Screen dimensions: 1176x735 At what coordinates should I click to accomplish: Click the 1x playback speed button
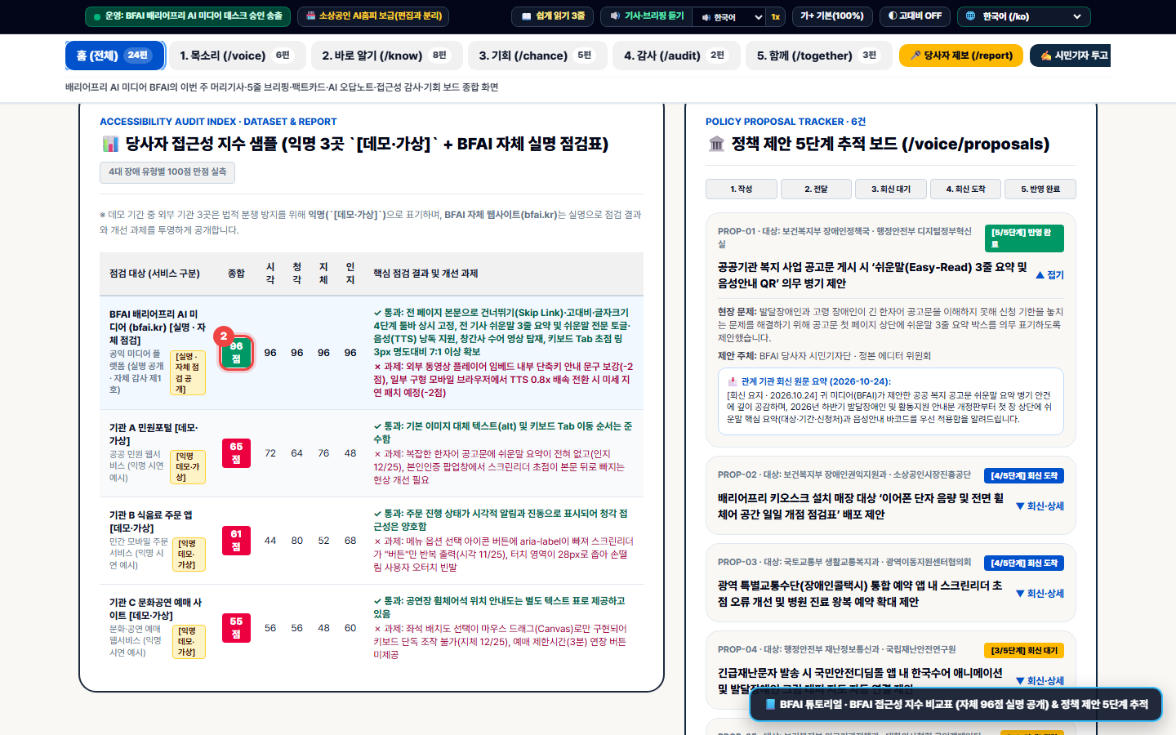point(776,17)
